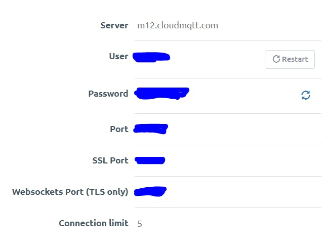
Task: Click the Port field label
Action: tap(119, 129)
